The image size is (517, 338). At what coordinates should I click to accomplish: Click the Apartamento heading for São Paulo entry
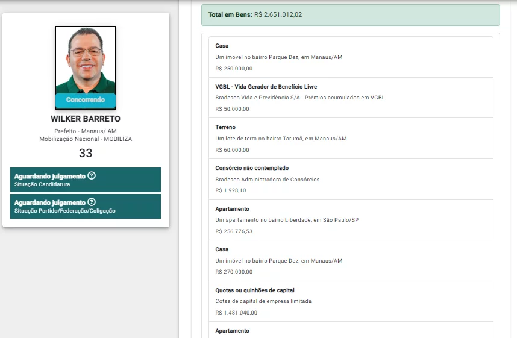tap(232, 209)
